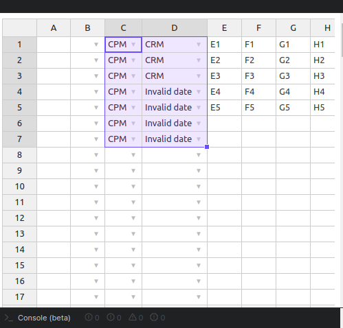Expand the dropdown arrow in cell C12

133,218
